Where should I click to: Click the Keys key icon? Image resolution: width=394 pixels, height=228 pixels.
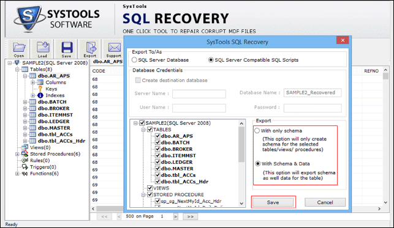(40, 89)
